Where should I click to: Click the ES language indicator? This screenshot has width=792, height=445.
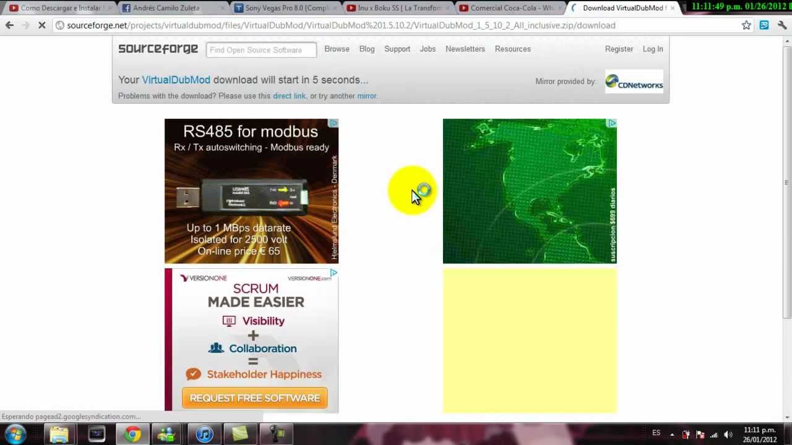tap(656, 433)
